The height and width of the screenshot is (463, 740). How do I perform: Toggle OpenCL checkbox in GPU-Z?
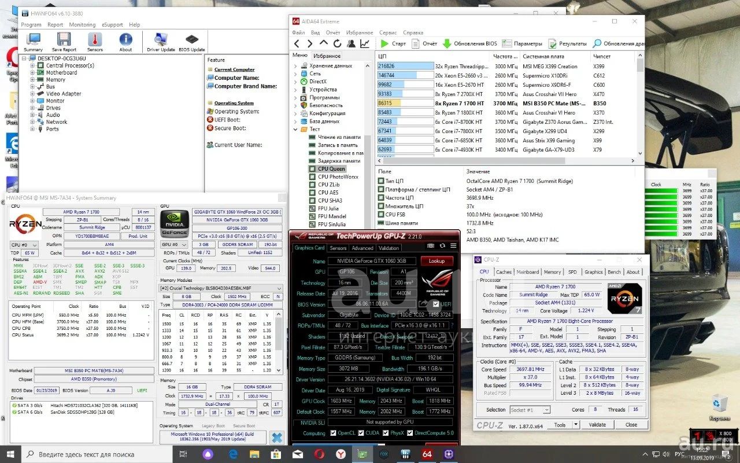click(x=333, y=433)
